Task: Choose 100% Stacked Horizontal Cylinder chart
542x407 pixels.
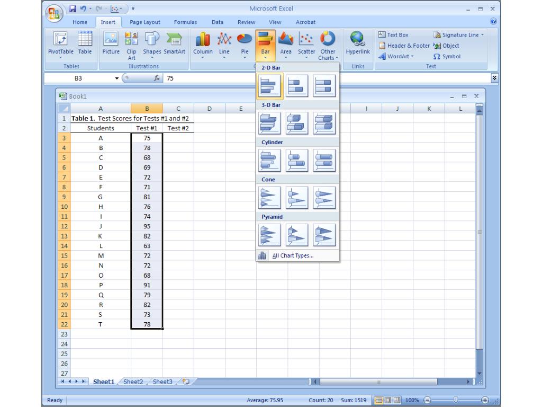Action: click(x=324, y=160)
